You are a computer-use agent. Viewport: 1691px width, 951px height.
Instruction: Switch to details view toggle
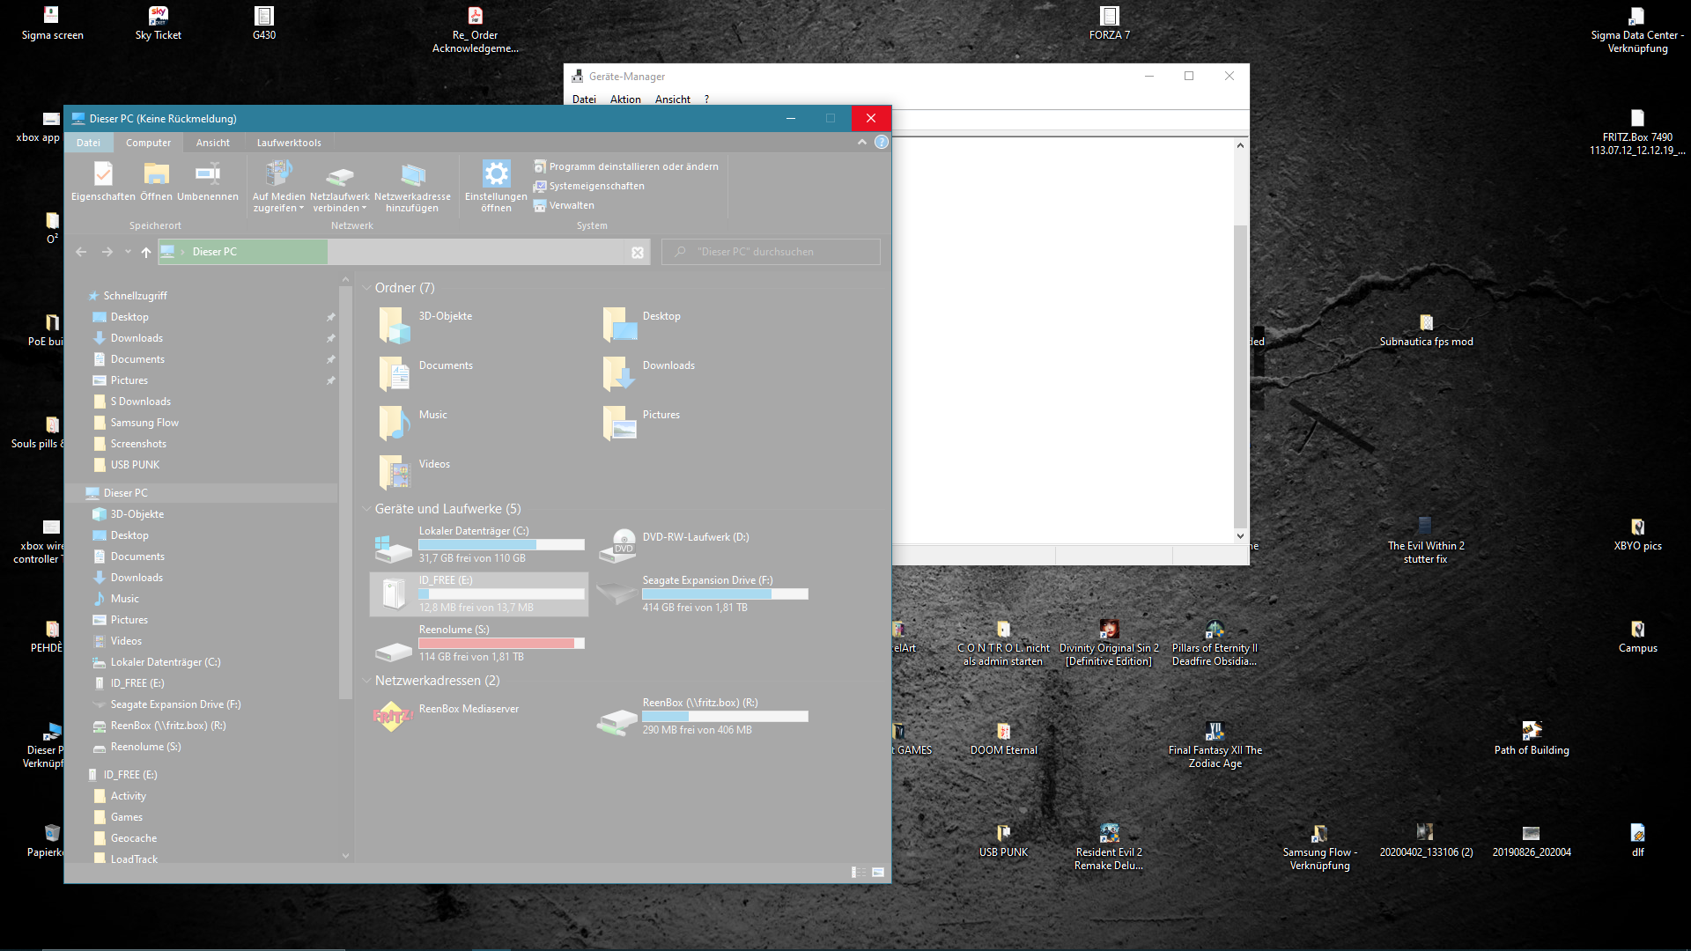[x=858, y=872]
